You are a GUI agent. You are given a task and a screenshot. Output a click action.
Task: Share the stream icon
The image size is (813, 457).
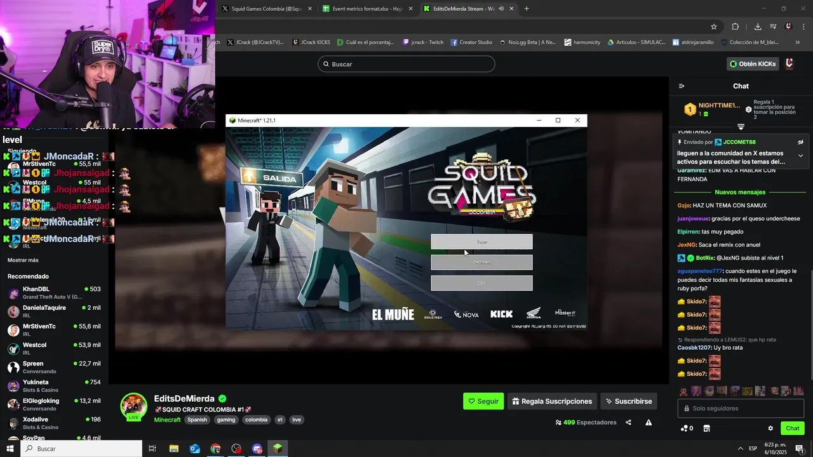(x=628, y=423)
